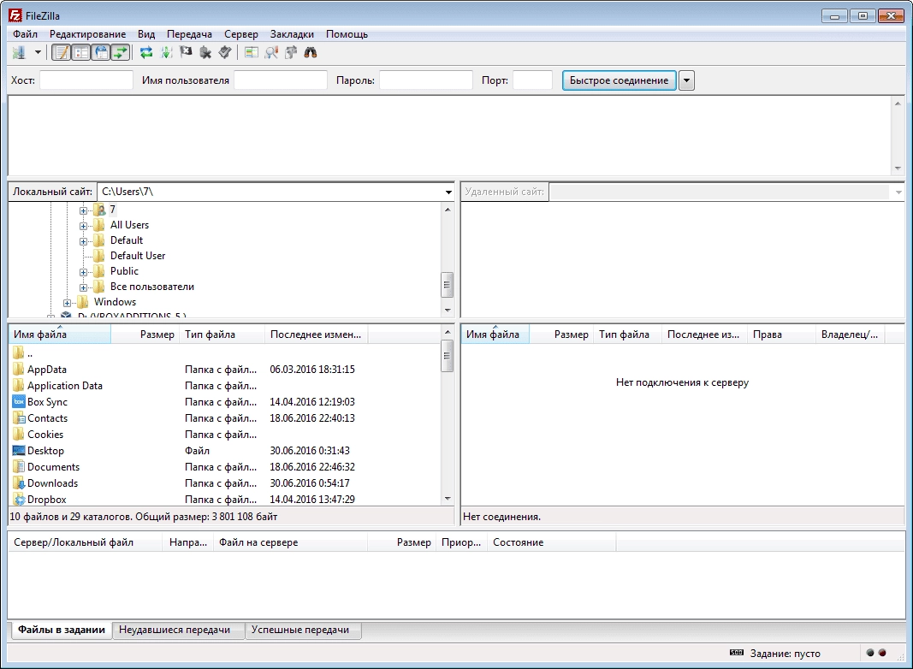
Task: Refresh file and folder lists
Action: coord(146,52)
